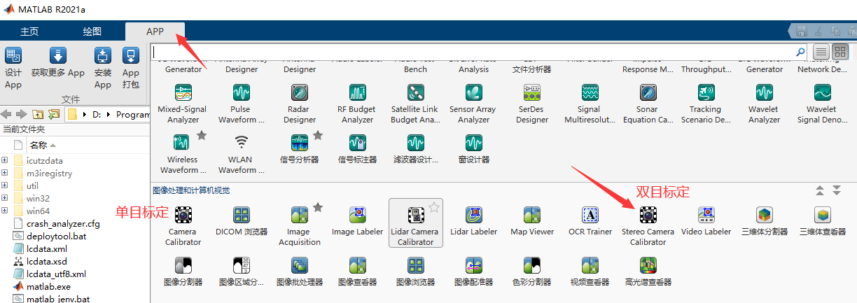
Task: Expand the win64 folder
Action: click(x=5, y=211)
